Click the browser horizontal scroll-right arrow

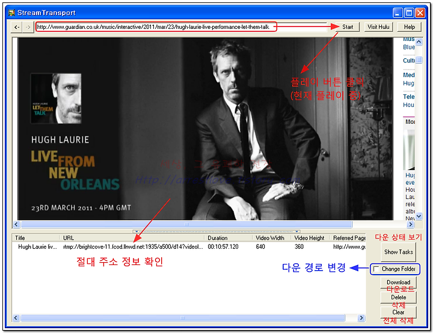411,224
